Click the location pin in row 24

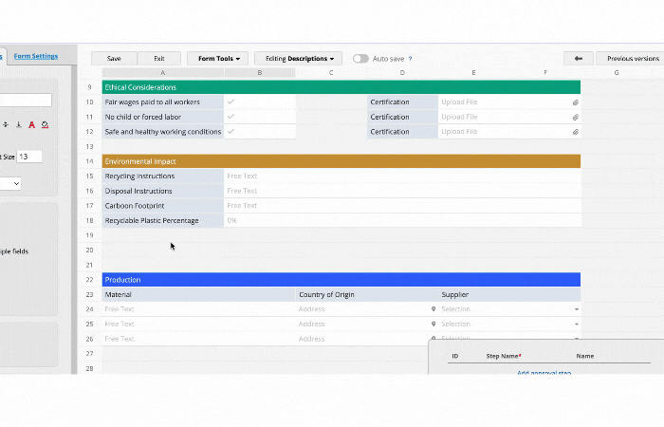click(433, 309)
